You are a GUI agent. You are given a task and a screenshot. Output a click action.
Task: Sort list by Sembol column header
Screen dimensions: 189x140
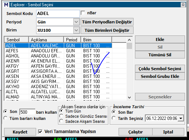coord(16,40)
